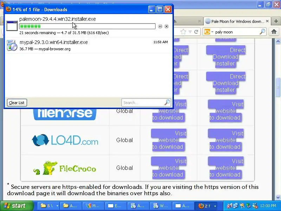Click LO4D first Visit website to download
Viewport: 281px width, 211px height.
point(169,140)
